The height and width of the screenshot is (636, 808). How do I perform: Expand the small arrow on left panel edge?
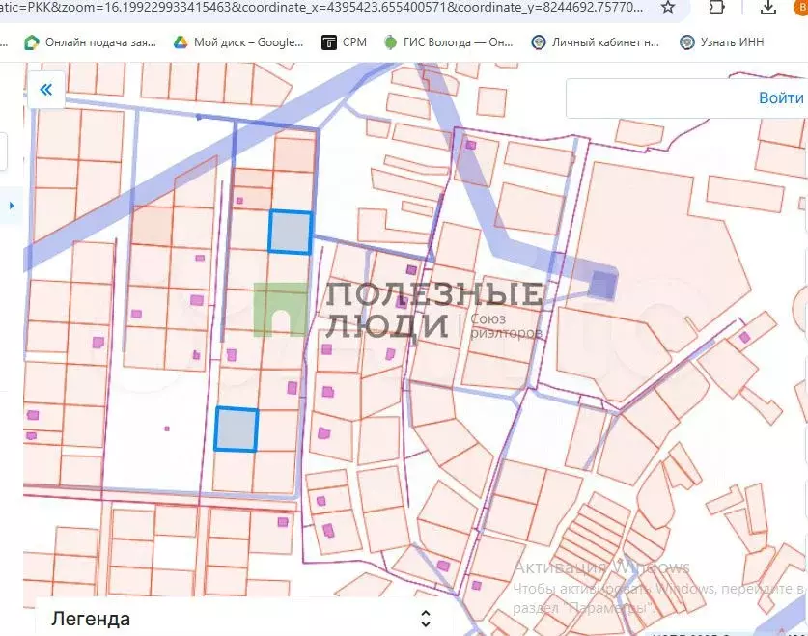point(12,206)
